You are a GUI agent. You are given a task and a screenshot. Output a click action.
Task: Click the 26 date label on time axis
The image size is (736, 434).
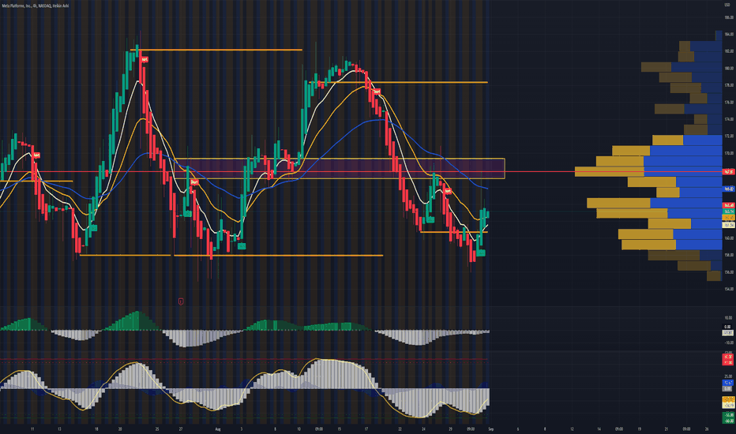(707, 428)
